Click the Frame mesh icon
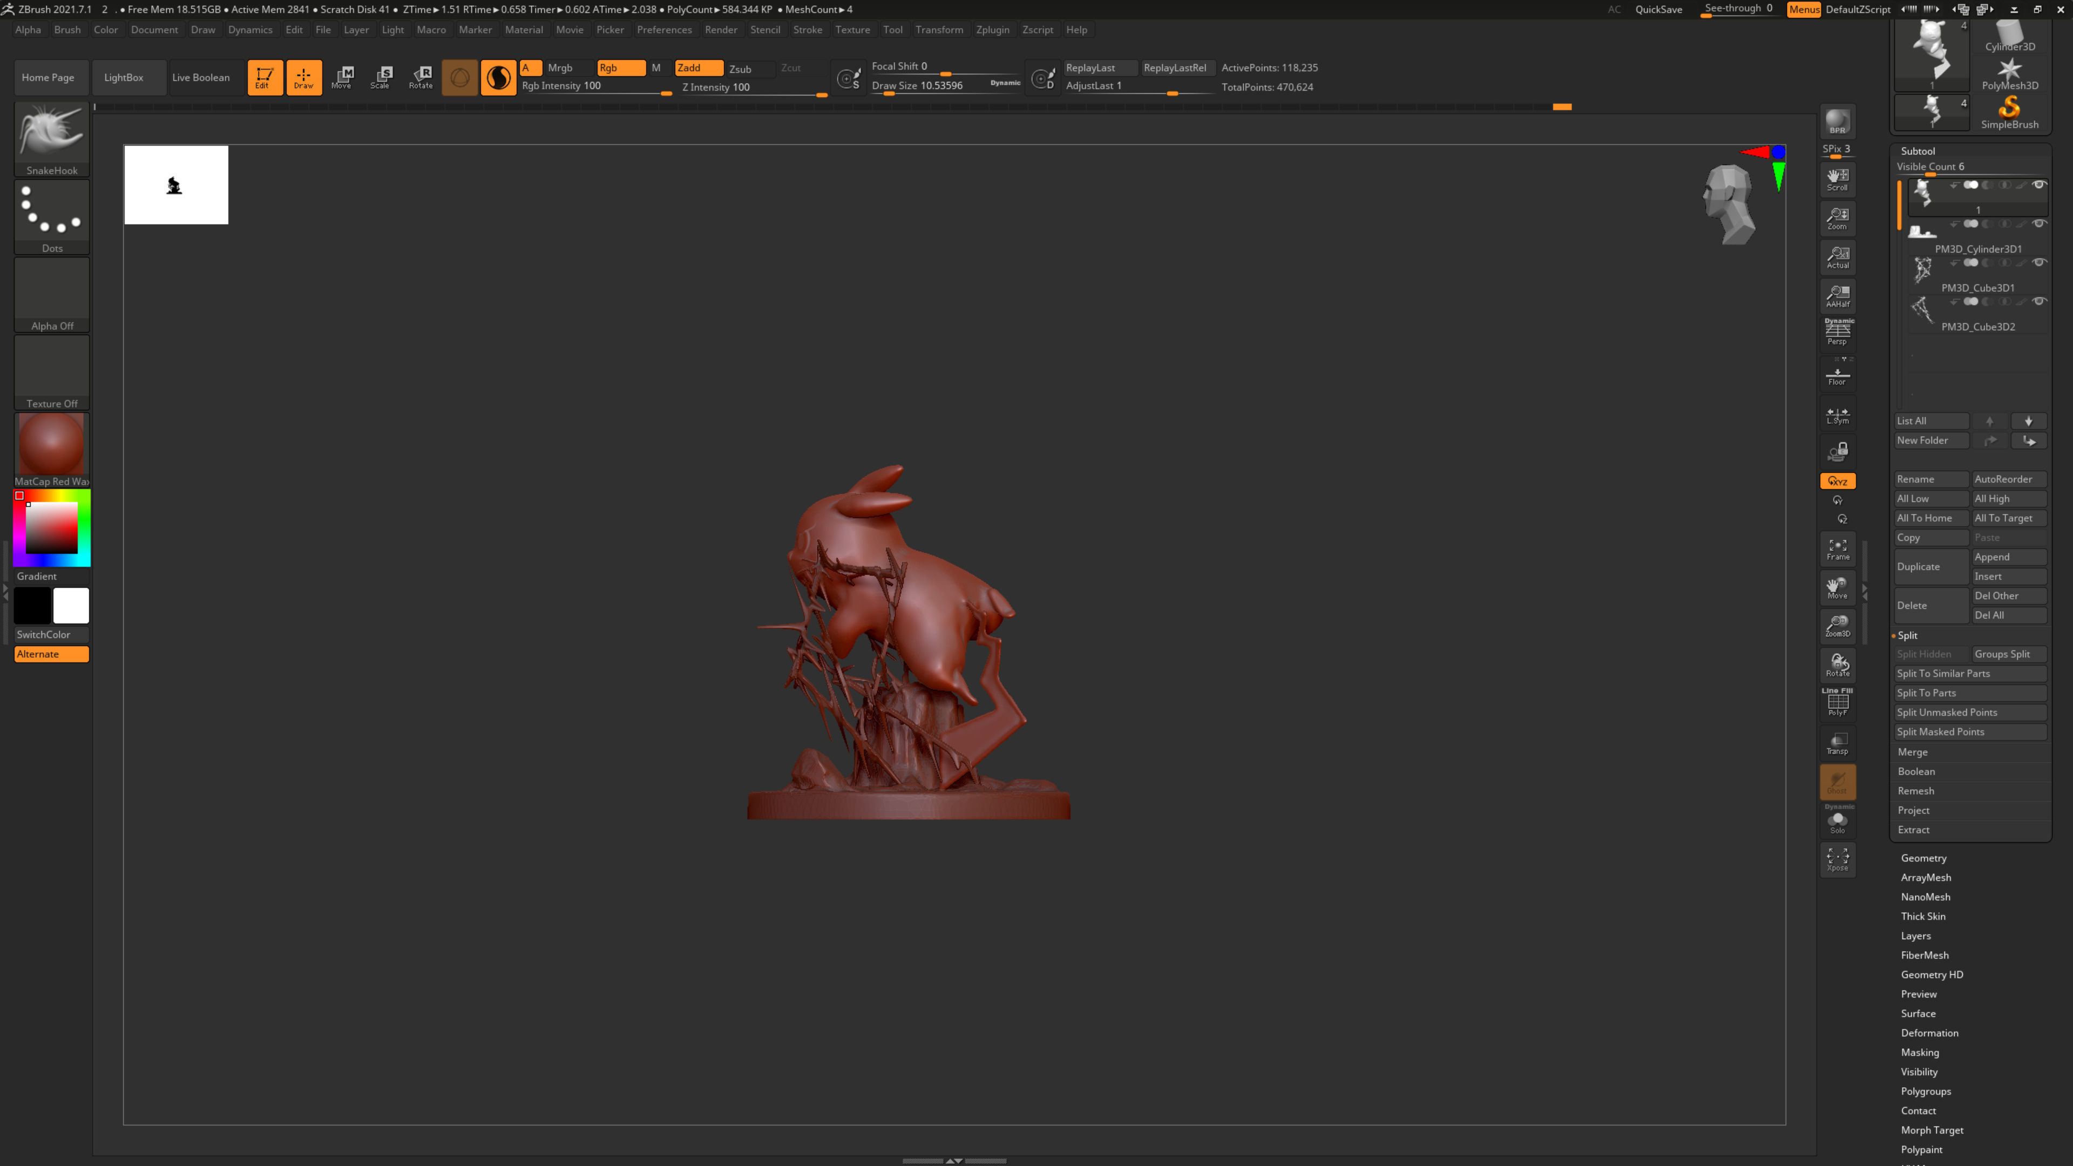Screen dimensions: 2073x1166 click(1837, 549)
